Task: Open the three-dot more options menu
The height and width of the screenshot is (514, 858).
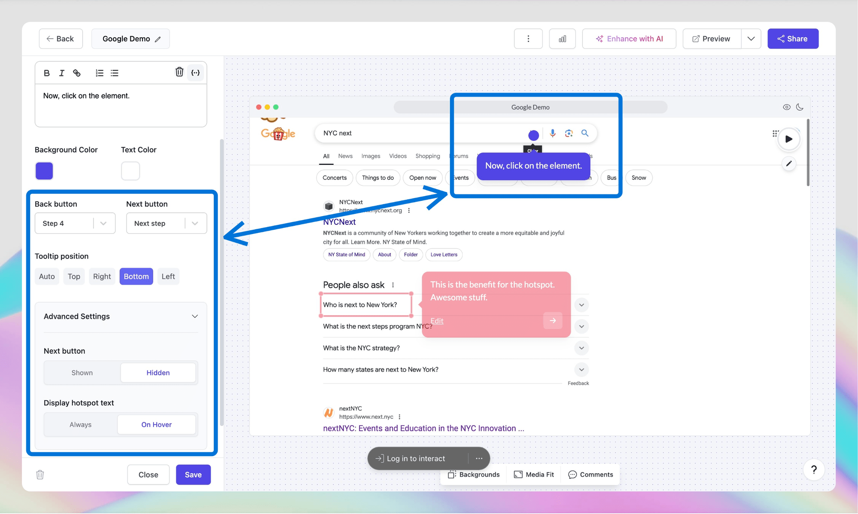Action: tap(528, 39)
